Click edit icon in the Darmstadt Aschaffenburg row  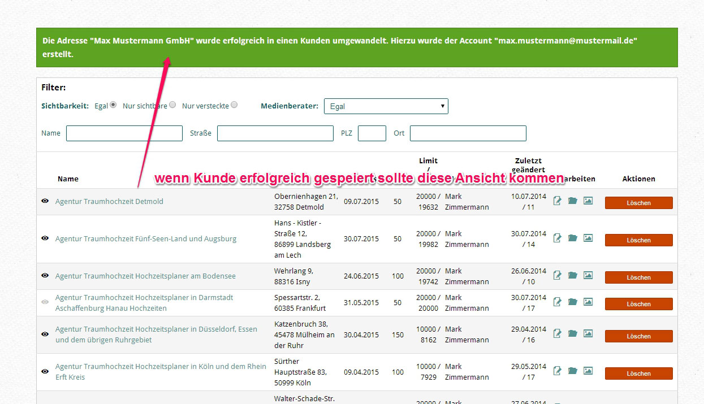point(557,302)
